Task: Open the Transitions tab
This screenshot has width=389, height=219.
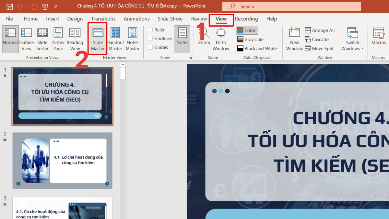Action: click(x=103, y=19)
